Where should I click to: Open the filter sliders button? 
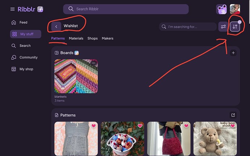(223, 26)
